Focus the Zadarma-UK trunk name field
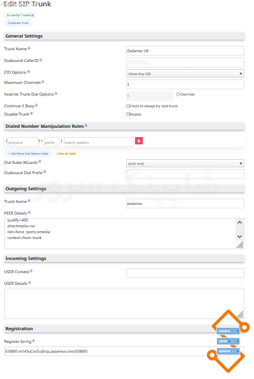Viewport: 254px width, 379px height. tap(185, 51)
